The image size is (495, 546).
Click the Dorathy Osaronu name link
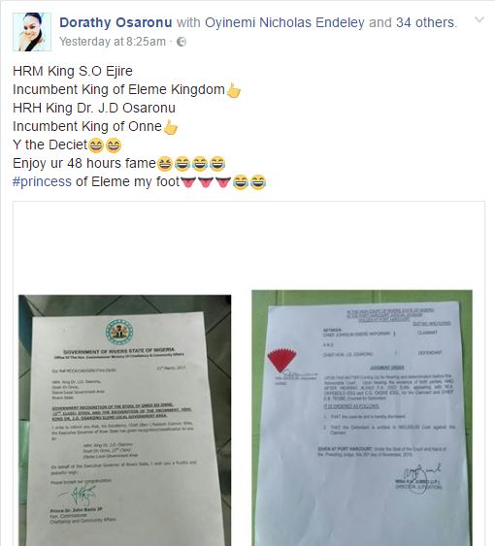click(115, 22)
